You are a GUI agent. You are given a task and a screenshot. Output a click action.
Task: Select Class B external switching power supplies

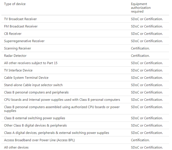[34, 118]
